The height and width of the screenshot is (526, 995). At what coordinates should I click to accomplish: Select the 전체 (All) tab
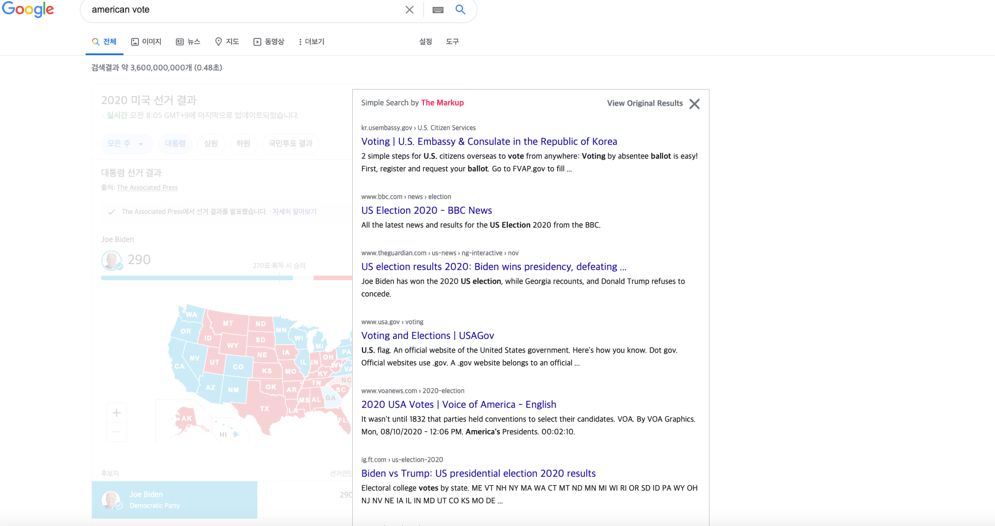105,41
